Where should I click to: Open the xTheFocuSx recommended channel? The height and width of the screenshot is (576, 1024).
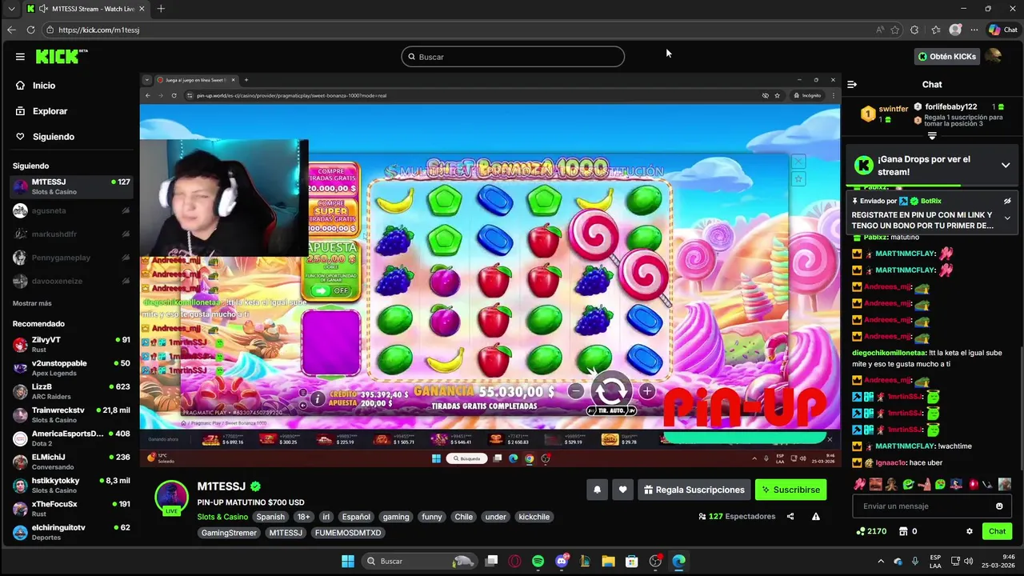coord(70,509)
